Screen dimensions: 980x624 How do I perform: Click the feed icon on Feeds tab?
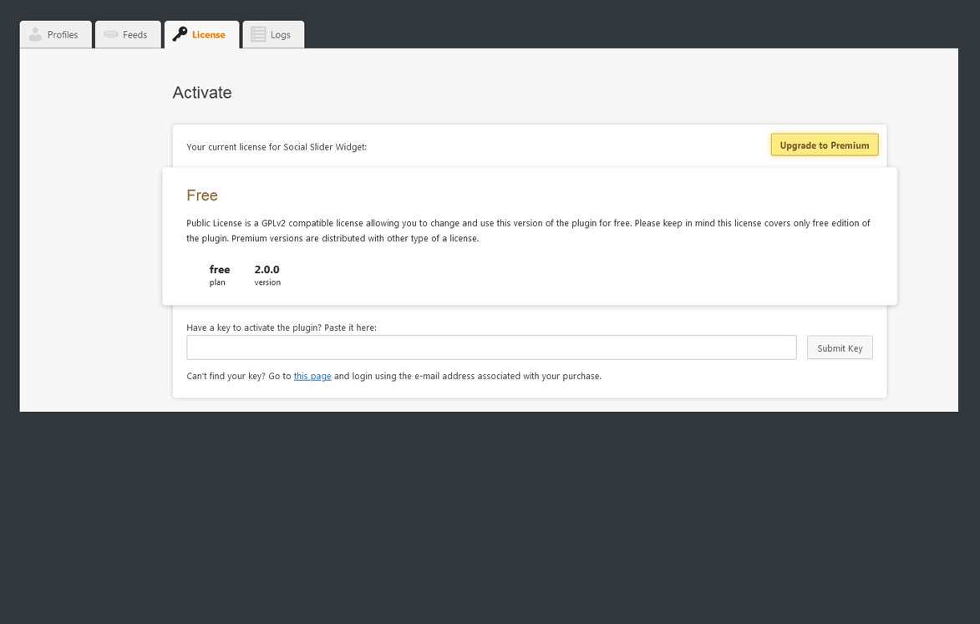click(x=111, y=34)
